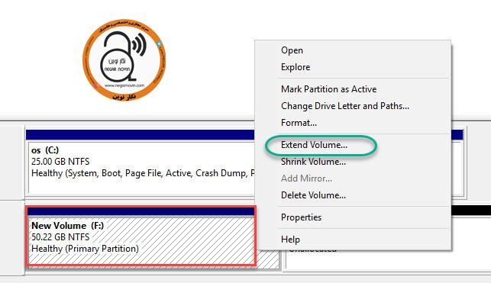491x283 pixels.
Task: Click Extend Volume... menu entry
Action: tap(314, 145)
